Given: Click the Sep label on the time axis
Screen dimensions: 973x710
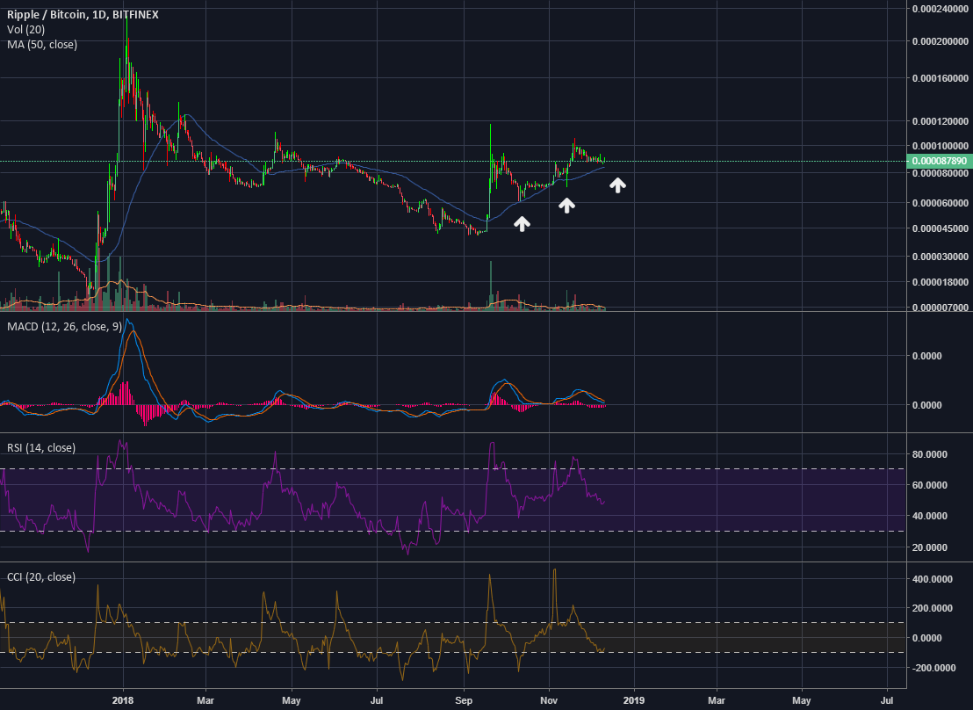Looking at the screenshot, I should (464, 700).
